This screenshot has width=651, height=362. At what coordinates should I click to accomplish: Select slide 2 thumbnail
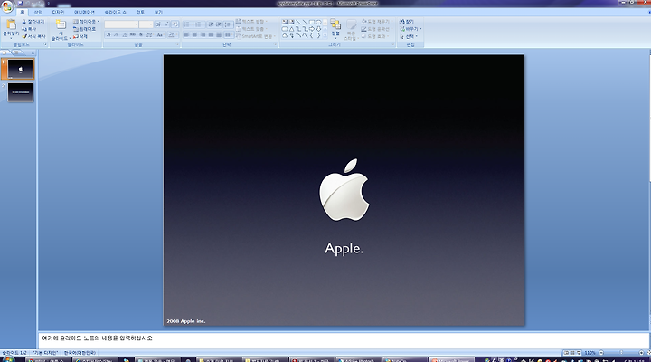click(x=20, y=92)
